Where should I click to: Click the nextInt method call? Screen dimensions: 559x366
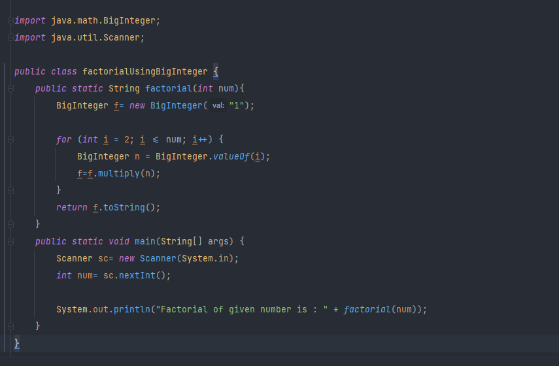click(137, 275)
